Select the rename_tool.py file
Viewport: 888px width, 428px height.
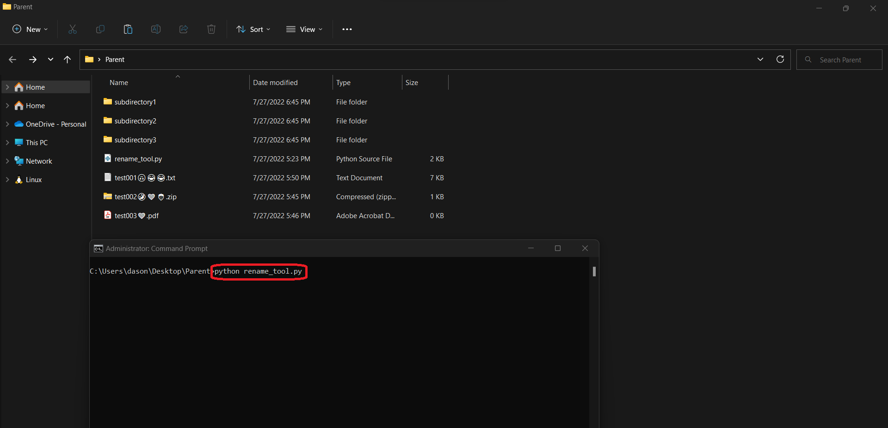138,159
